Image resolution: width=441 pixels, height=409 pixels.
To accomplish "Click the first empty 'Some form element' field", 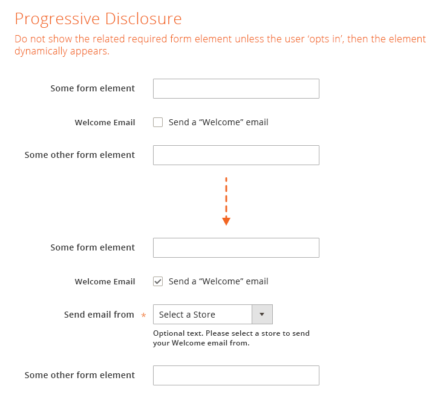I will pos(236,88).
